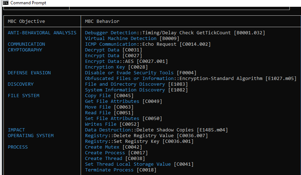Click Encrypt Data::AES [C0027.001] row
The width and height of the screenshot is (301, 175).
click(126, 61)
